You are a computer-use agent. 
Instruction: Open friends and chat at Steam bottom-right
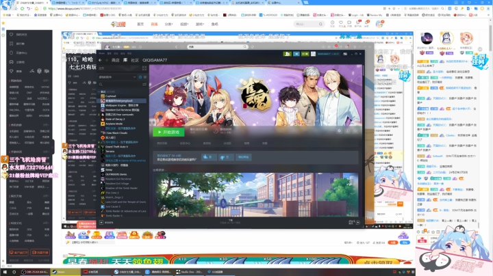355,222
